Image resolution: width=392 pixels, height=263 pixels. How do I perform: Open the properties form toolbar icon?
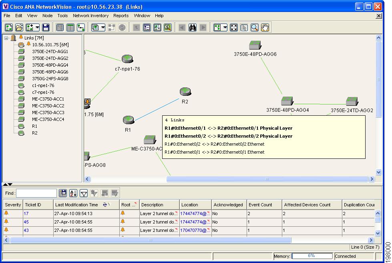point(147,28)
